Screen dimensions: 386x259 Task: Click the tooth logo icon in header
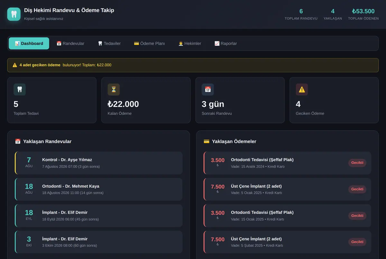14,14
